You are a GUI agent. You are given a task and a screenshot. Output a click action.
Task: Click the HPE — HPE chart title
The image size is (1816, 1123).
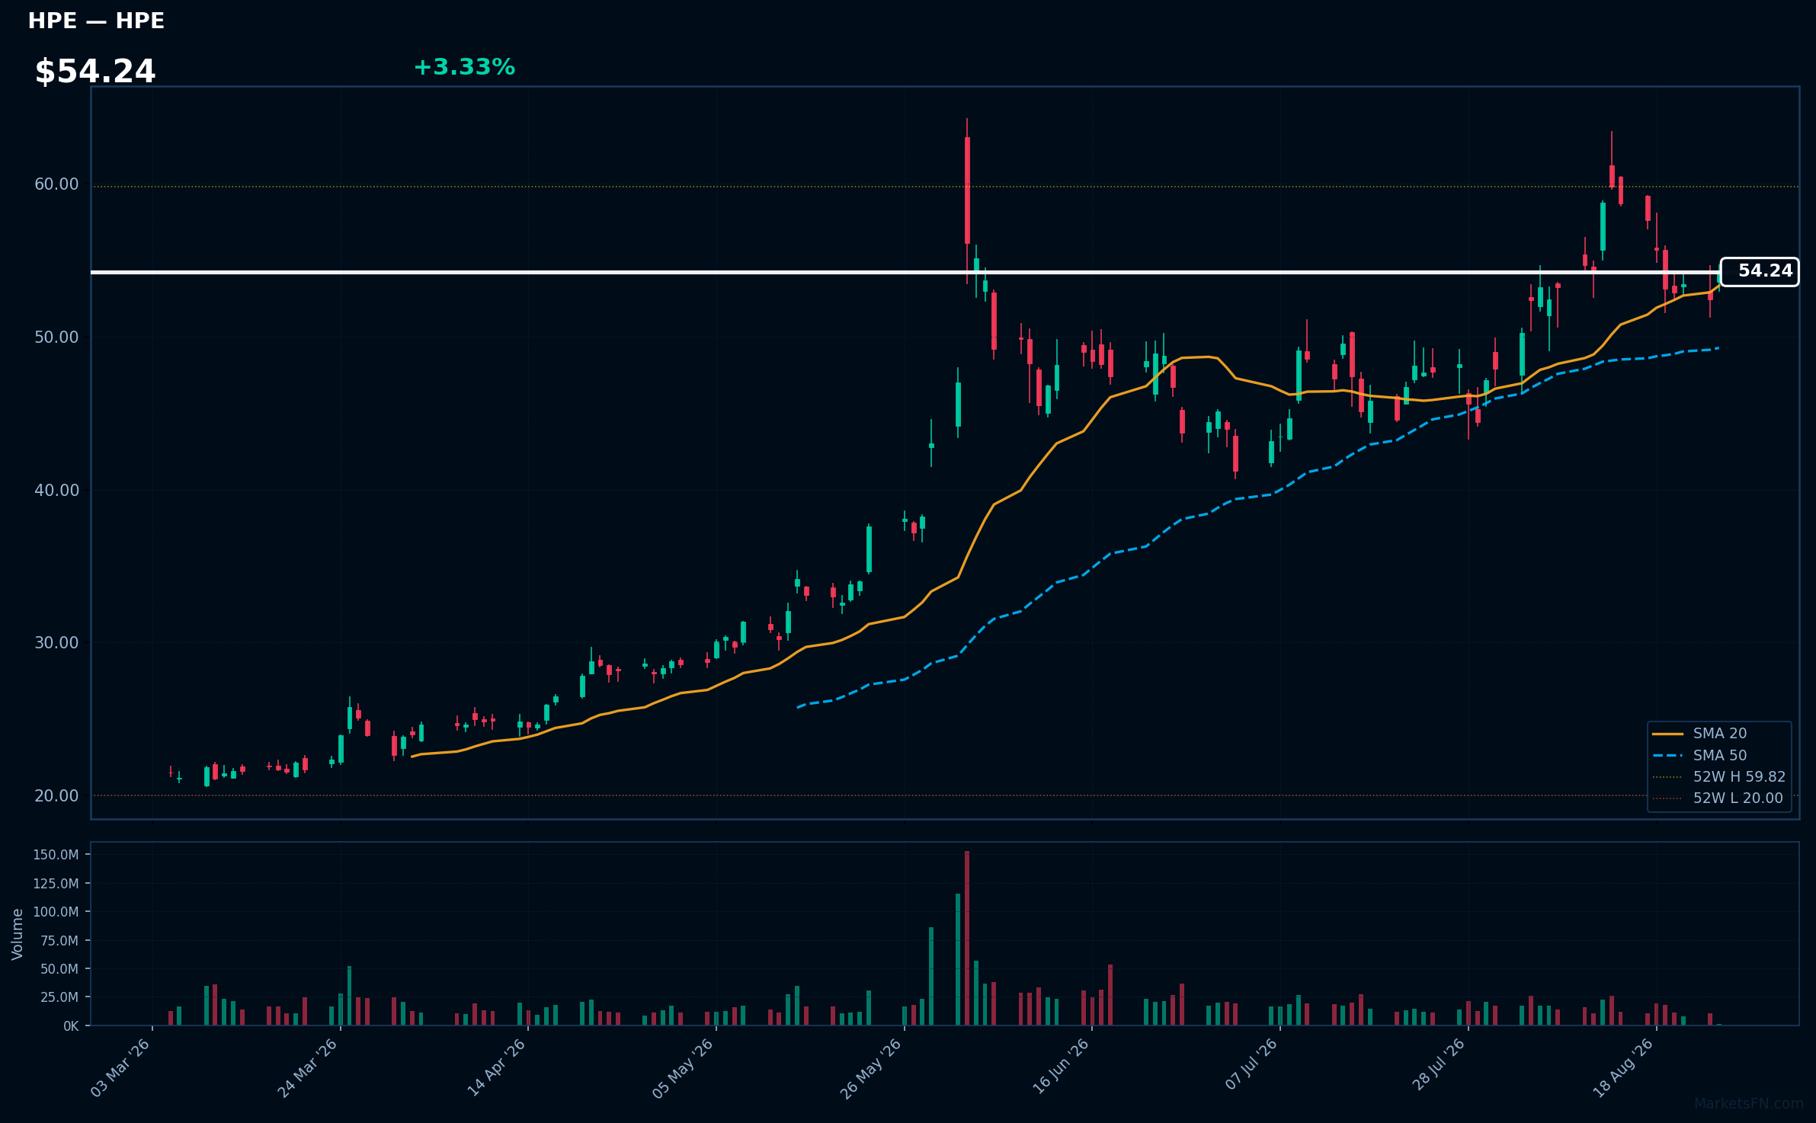click(x=96, y=21)
